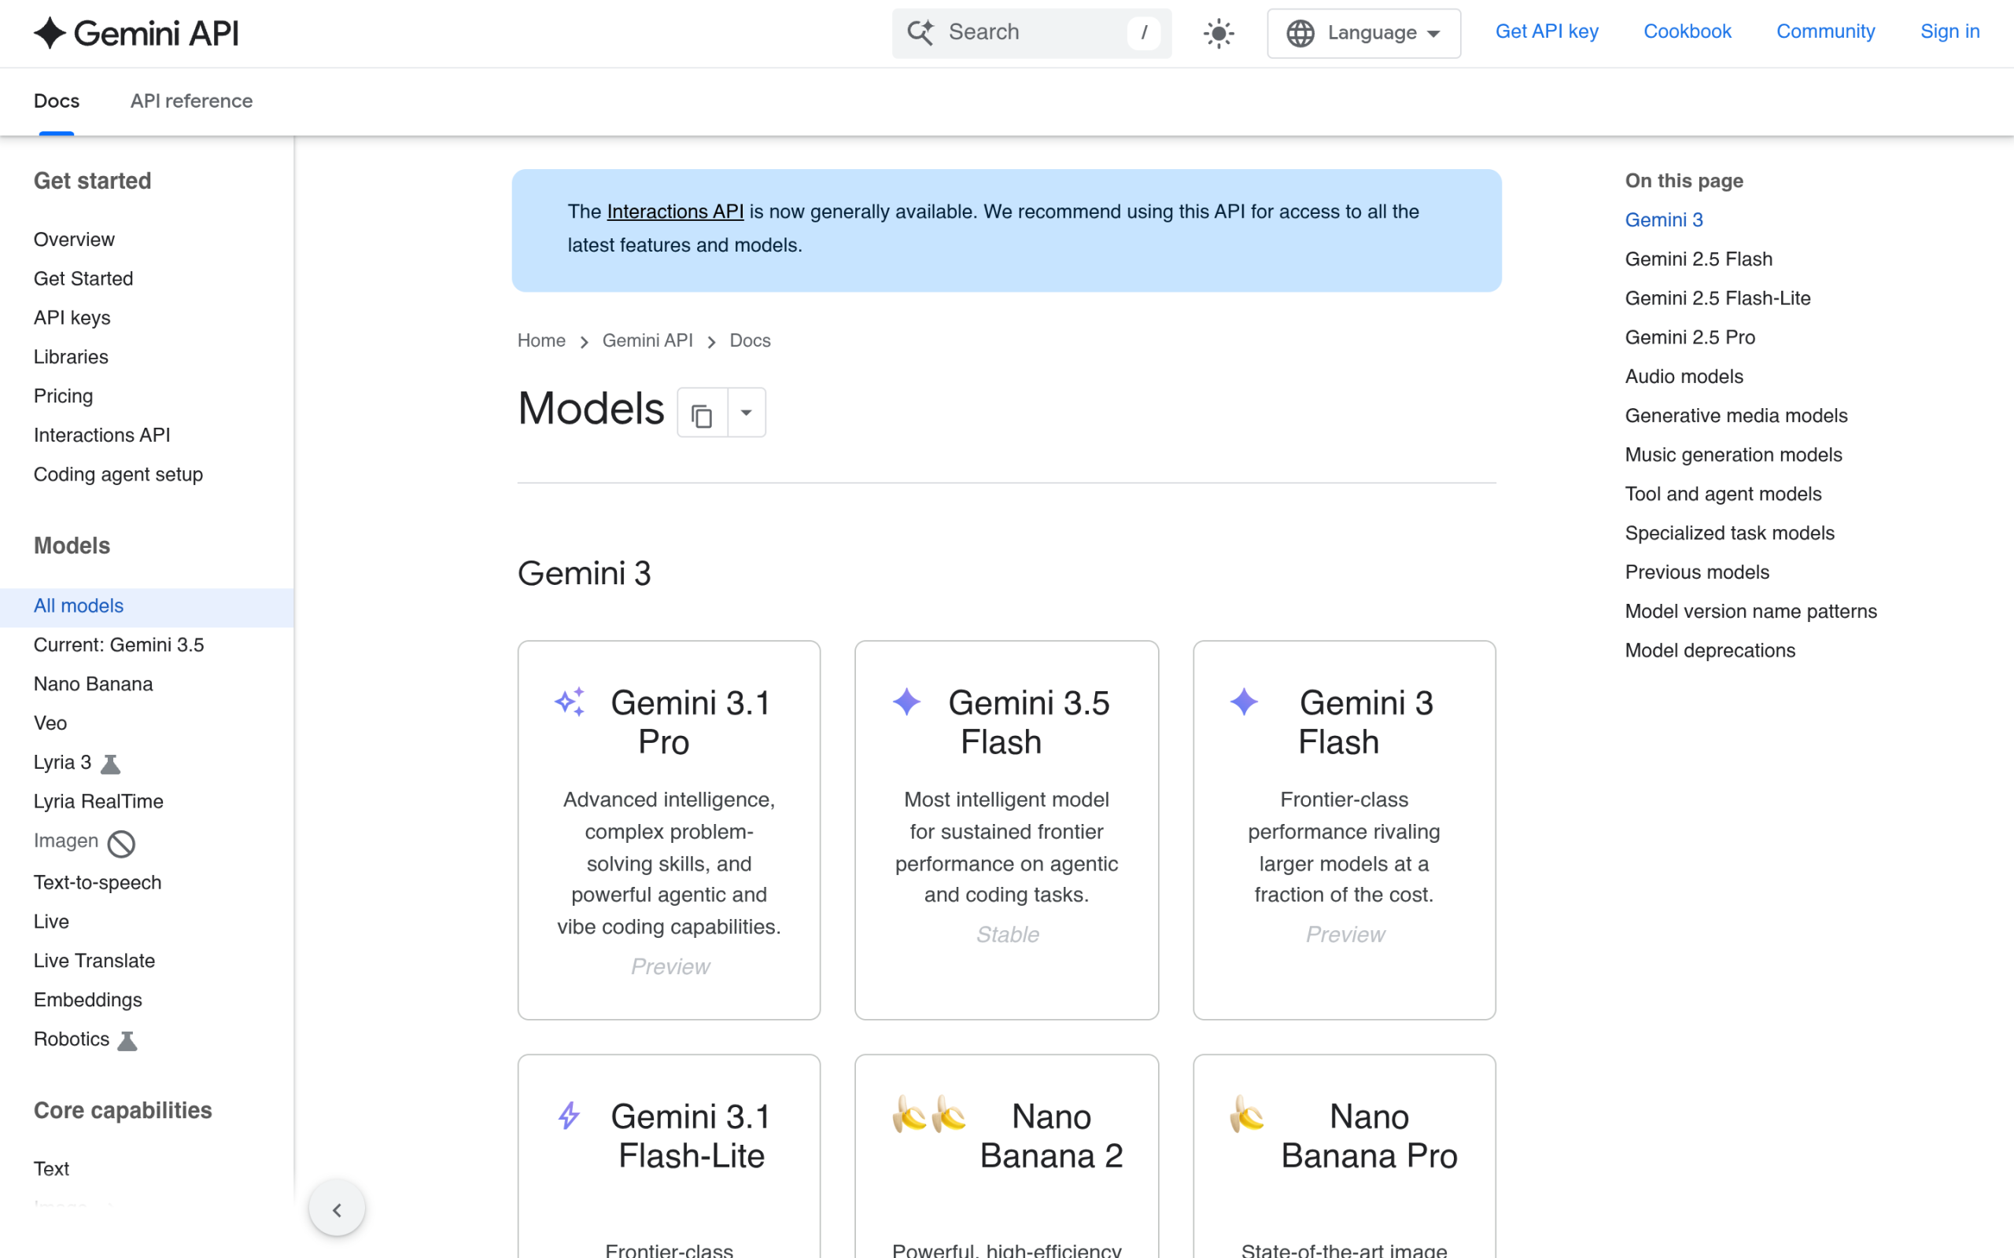Jump to Music generation models section
This screenshot has height=1258, width=2014.
tap(1734, 454)
